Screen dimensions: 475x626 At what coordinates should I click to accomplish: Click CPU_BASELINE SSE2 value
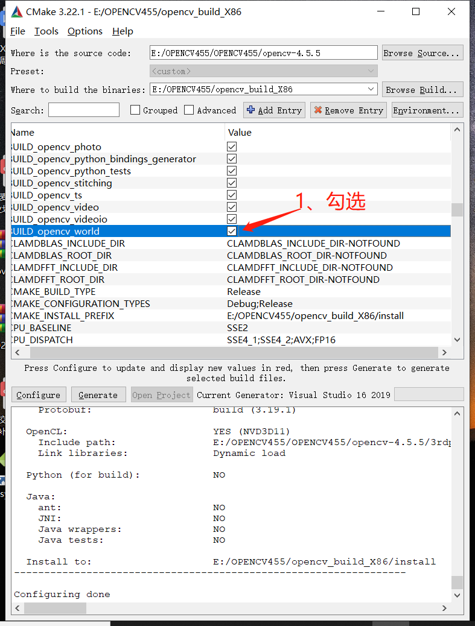click(x=237, y=327)
